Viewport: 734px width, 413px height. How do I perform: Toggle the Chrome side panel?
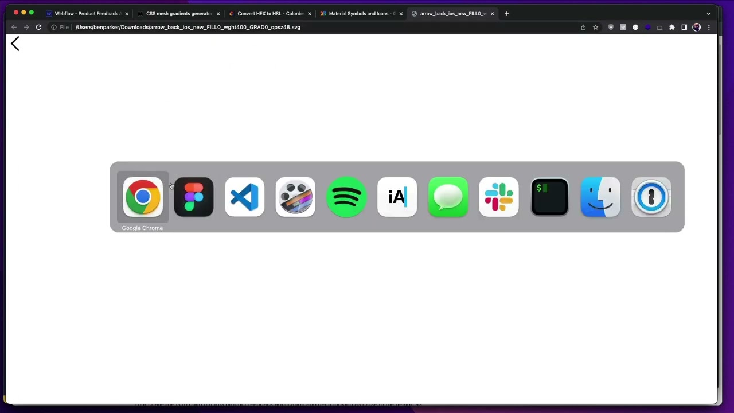coord(684,27)
